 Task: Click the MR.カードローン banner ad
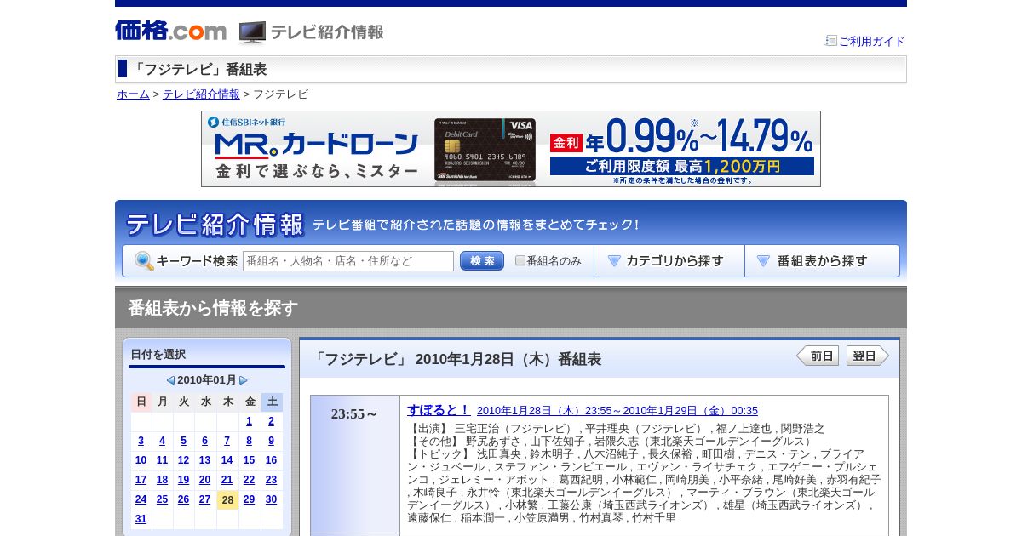coord(511,149)
